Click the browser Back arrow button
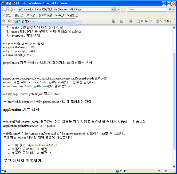The height and width of the screenshot is (174, 177). pyautogui.click(x=5, y=10)
